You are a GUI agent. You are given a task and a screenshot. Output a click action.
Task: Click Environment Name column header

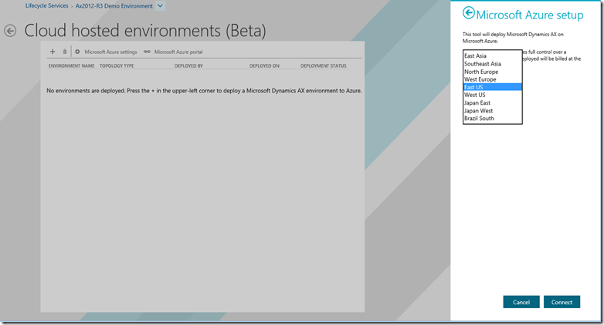pos(72,66)
